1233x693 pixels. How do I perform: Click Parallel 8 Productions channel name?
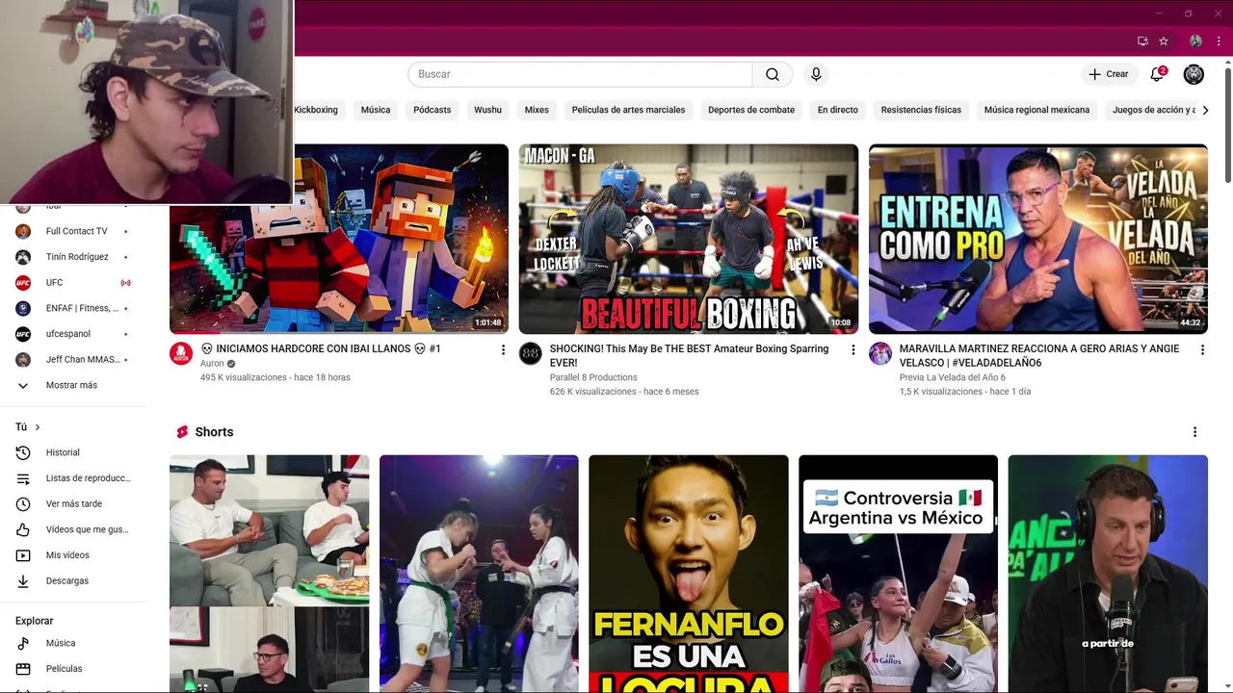pyautogui.click(x=593, y=377)
